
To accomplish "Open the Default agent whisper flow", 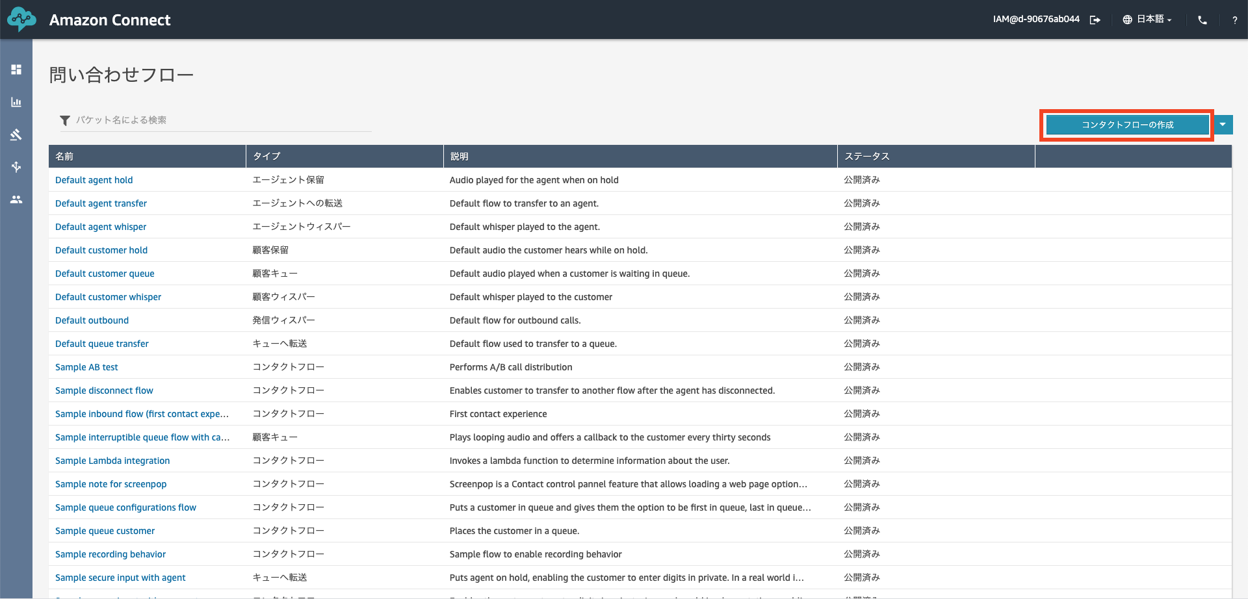I will 101,227.
